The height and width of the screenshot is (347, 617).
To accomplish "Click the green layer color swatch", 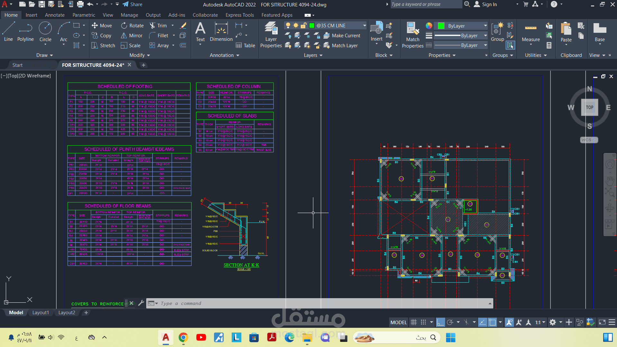I will (311, 26).
